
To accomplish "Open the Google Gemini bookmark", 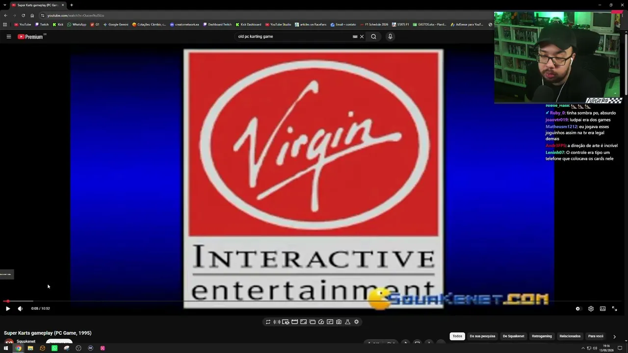I will [x=115, y=25].
